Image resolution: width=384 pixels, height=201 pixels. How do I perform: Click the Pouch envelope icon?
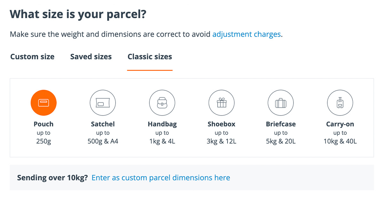tap(44, 102)
